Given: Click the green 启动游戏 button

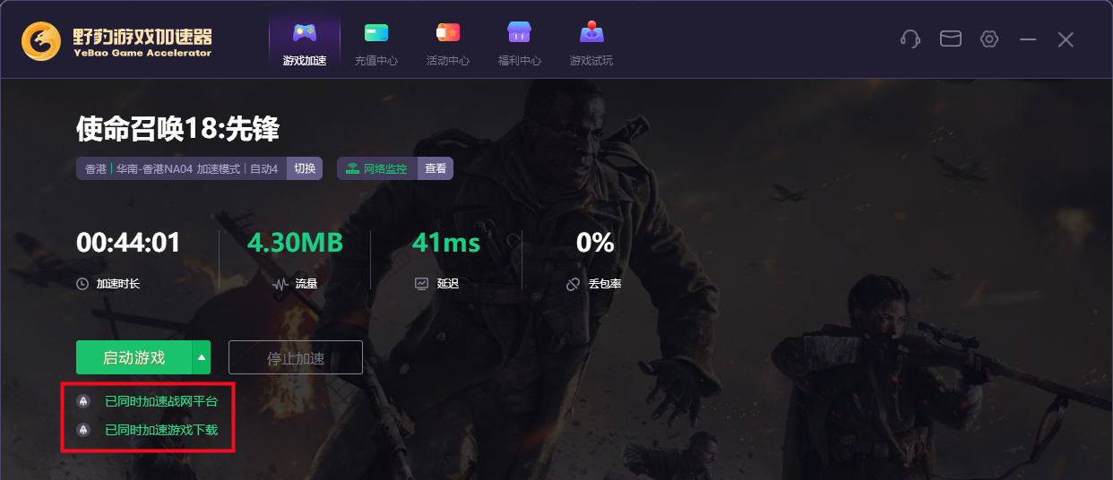Looking at the screenshot, I should (x=134, y=357).
